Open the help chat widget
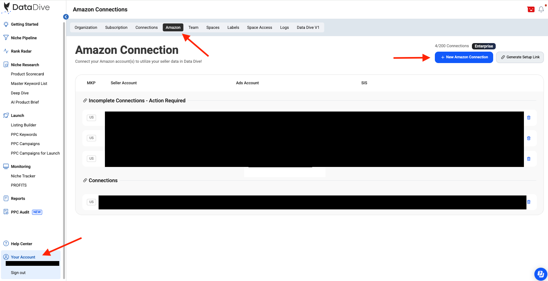 540,274
